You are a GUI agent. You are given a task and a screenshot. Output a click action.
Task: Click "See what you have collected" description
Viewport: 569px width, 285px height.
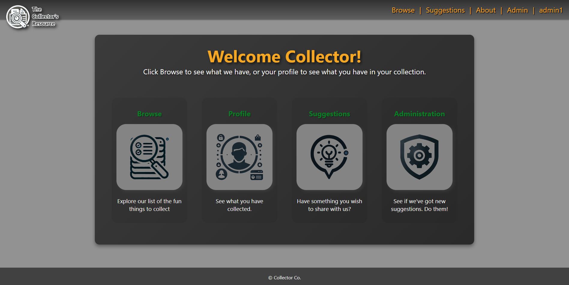point(239,205)
